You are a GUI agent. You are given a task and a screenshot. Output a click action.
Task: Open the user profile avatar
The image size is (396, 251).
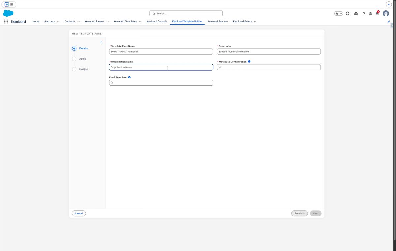pyautogui.click(x=386, y=13)
